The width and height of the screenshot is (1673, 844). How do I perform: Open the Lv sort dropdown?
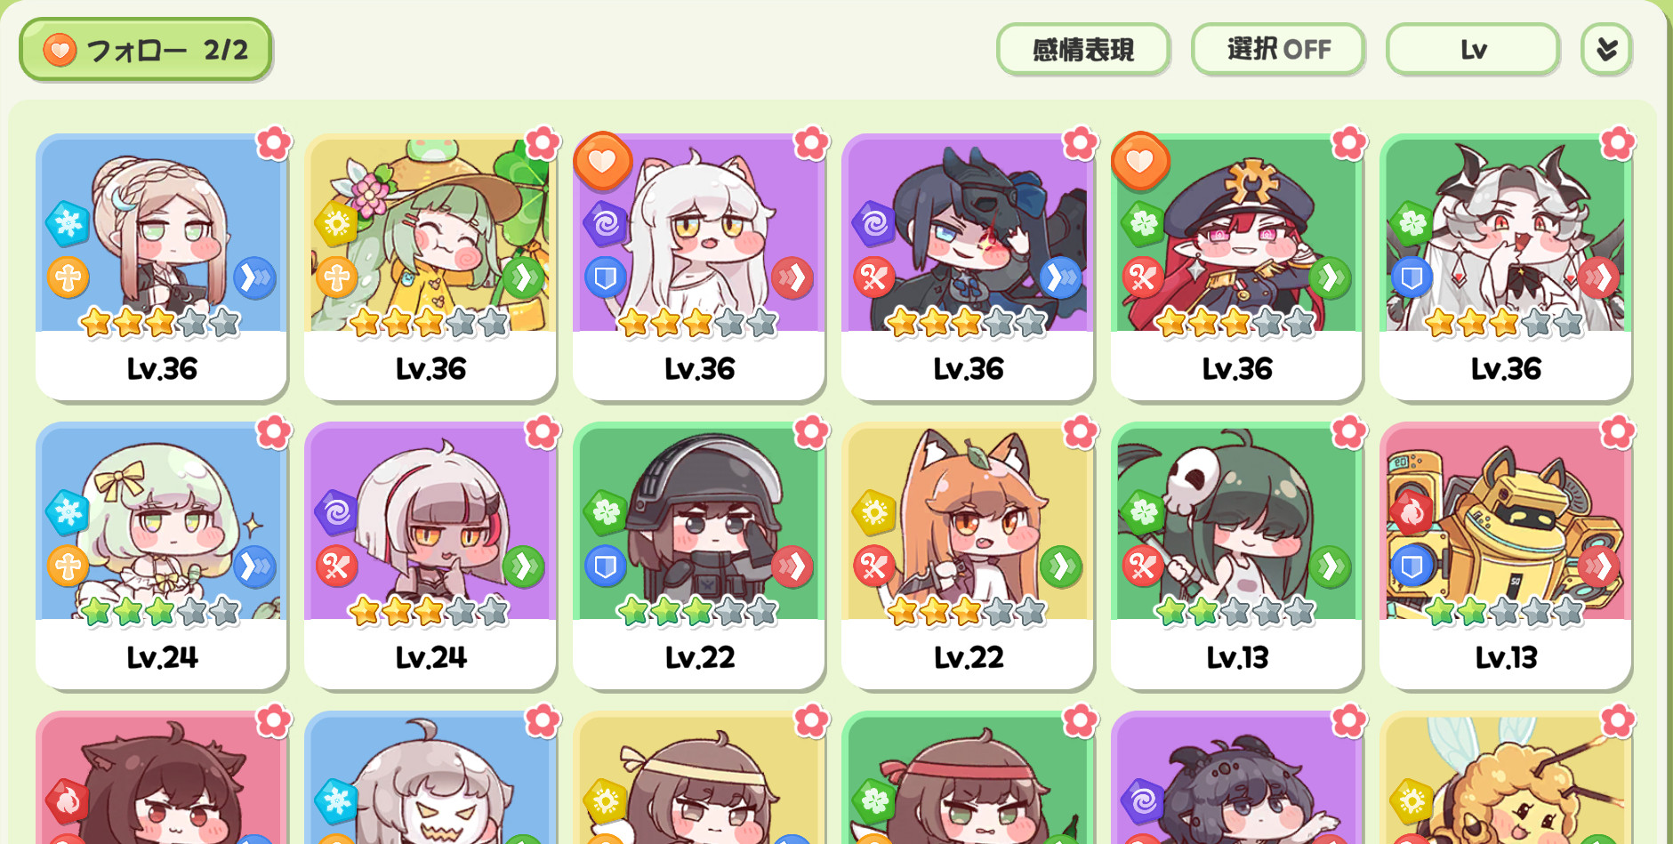[x=1472, y=49]
